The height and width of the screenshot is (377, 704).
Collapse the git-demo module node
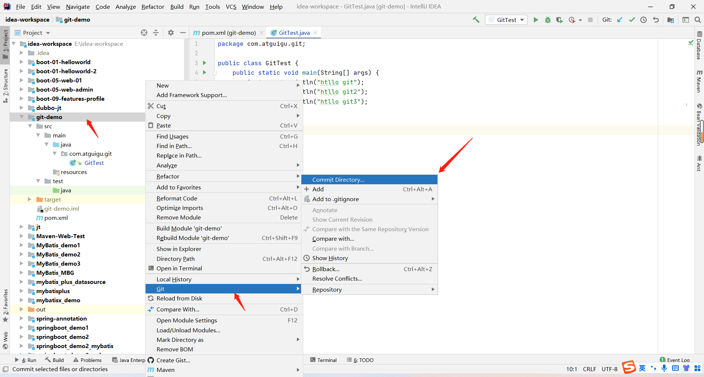click(x=22, y=117)
